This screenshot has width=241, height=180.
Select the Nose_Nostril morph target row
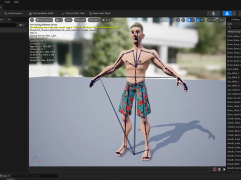click(234, 114)
